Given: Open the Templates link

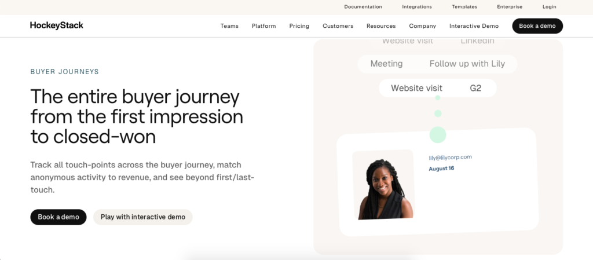Looking at the screenshot, I should pyautogui.click(x=464, y=7).
